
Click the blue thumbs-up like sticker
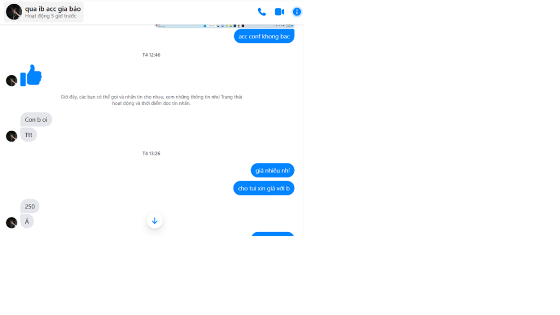click(31, 75)
